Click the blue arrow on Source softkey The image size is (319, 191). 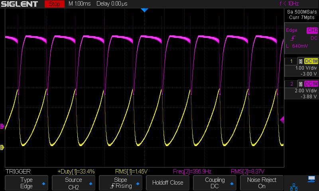pyautogui.click(x=91, y=184)
